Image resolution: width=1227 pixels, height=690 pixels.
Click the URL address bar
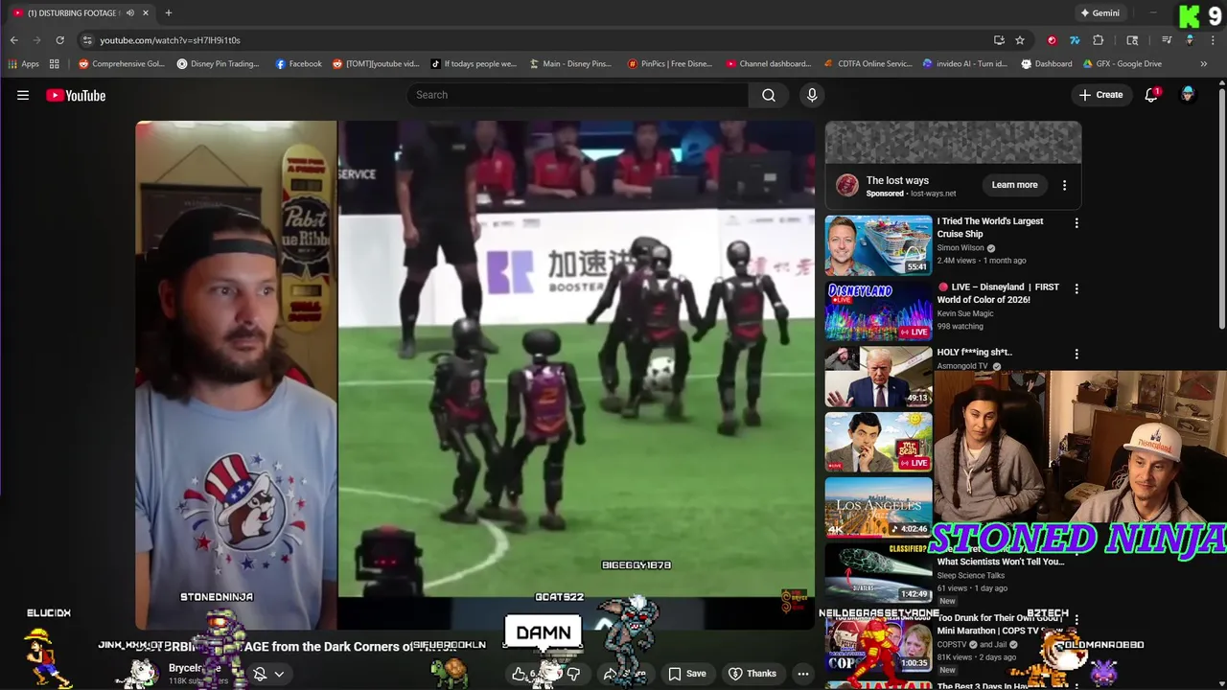[x=537, y=40]
